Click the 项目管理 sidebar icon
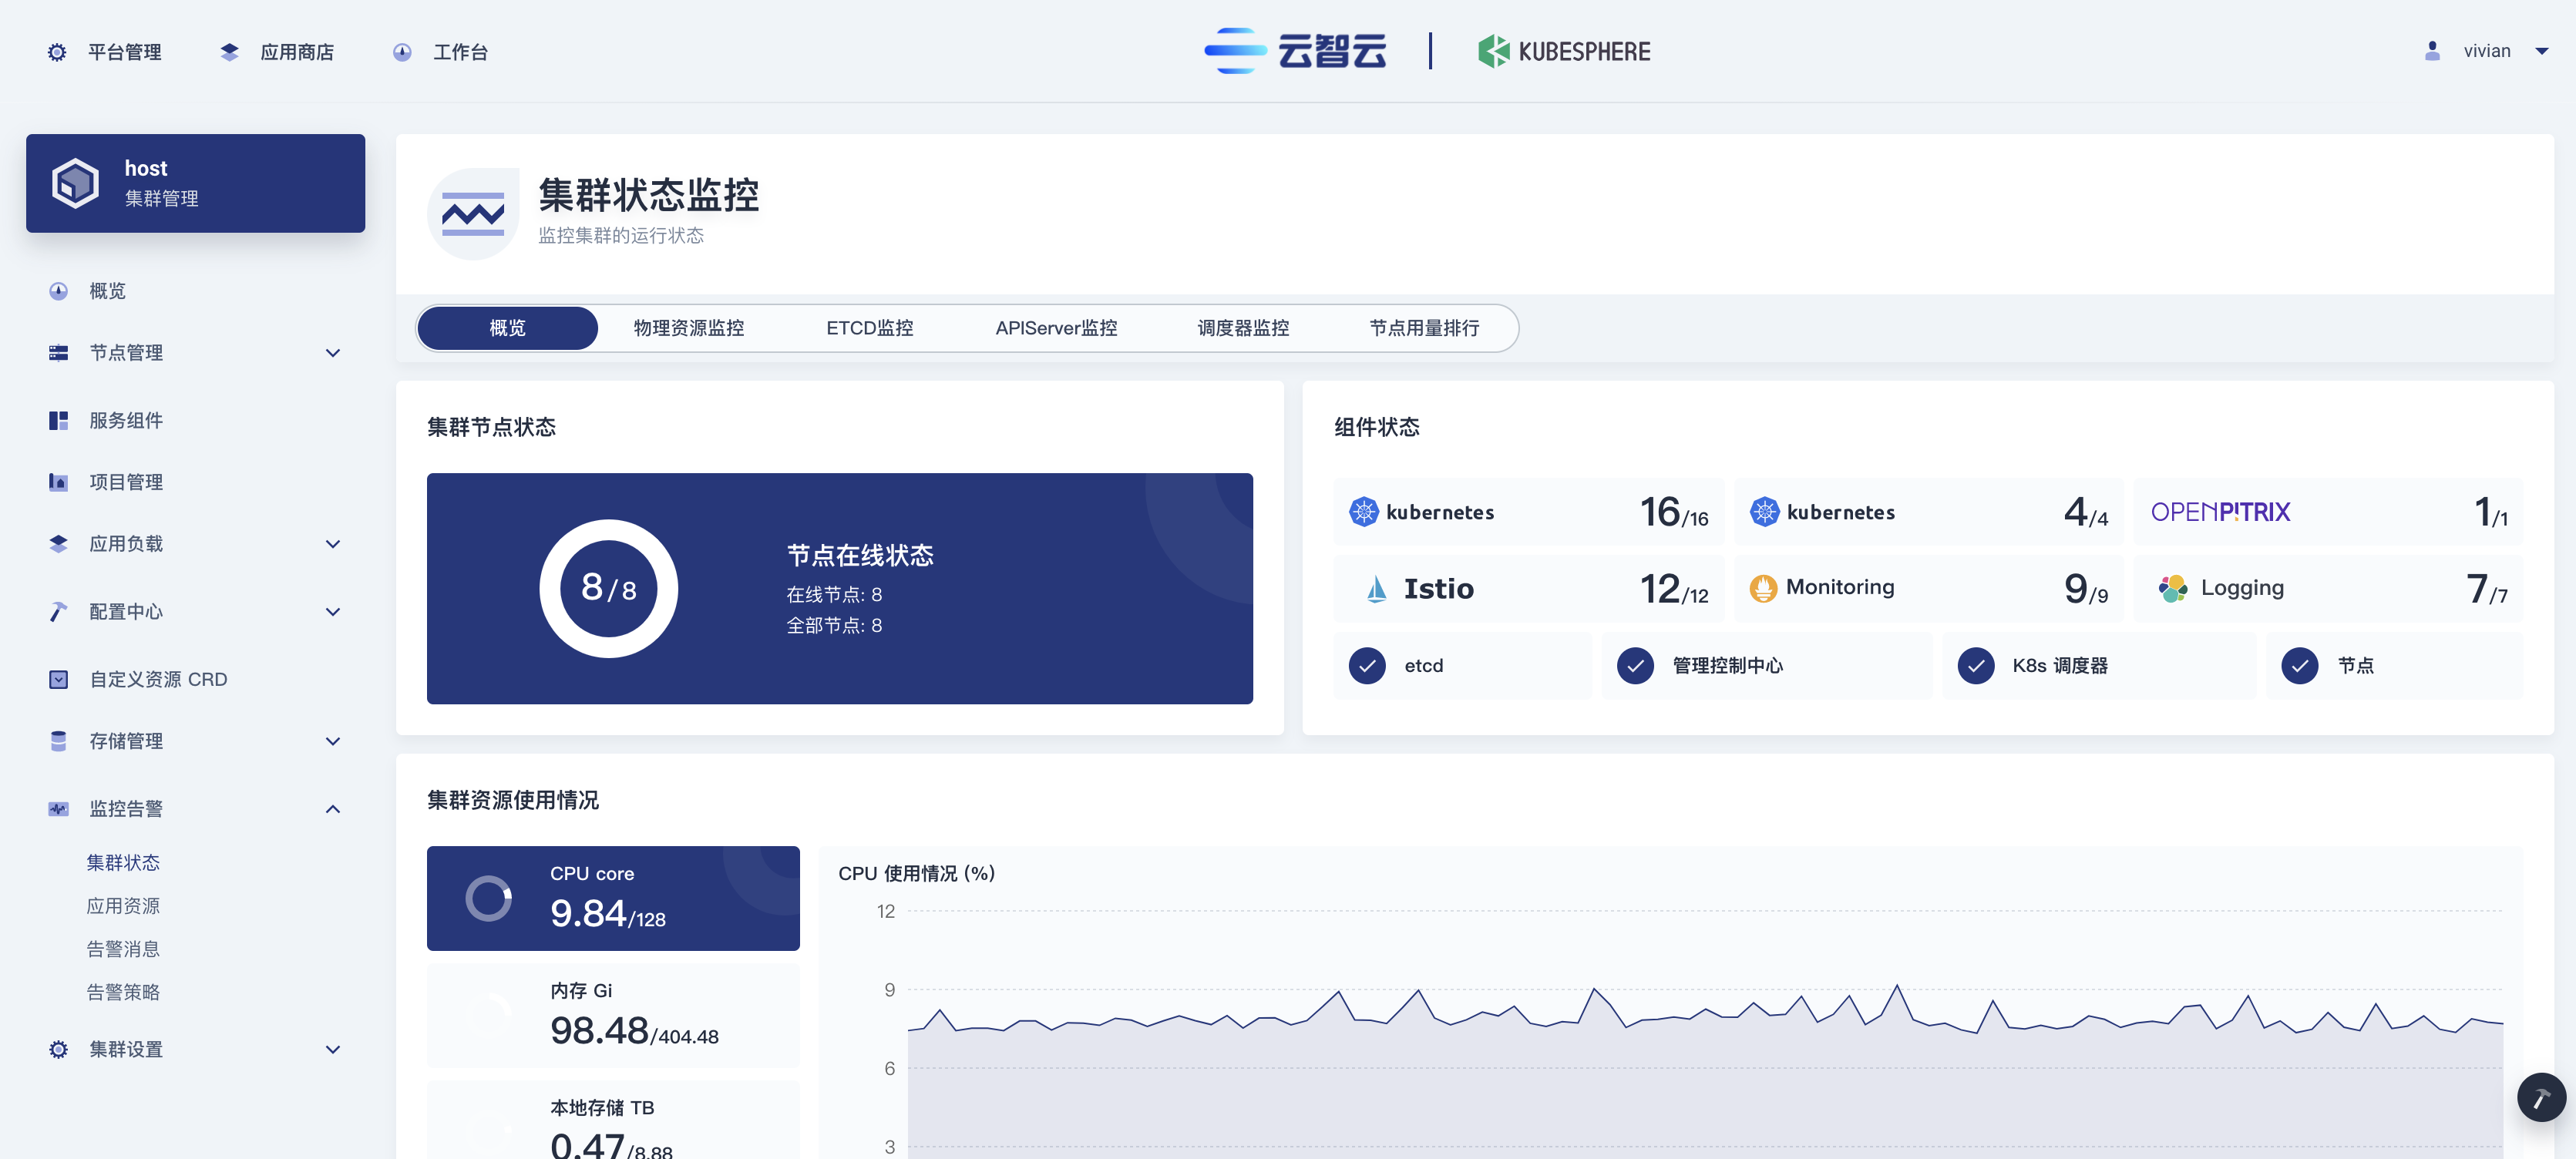This screenshot has height=1159, width=2576. (58, 481)
